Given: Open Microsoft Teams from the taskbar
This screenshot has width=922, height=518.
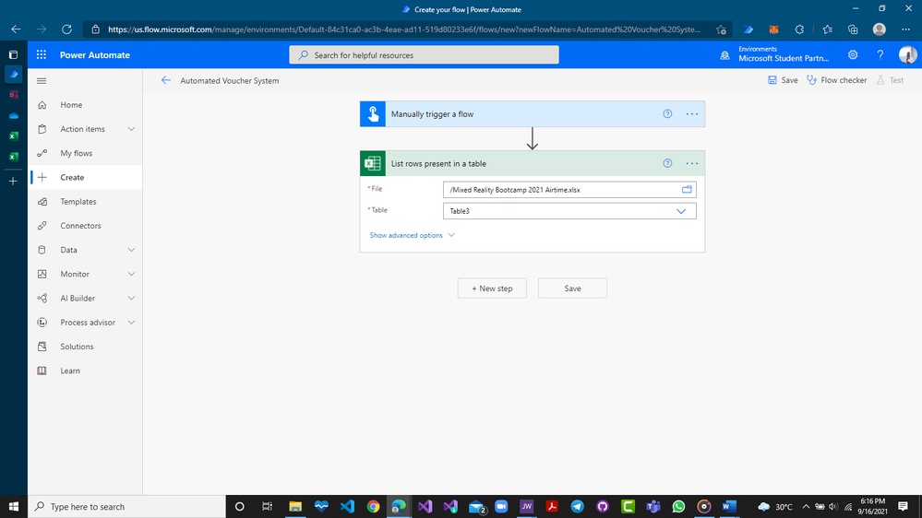Looking at the screenshot, I should coord(653,506).
